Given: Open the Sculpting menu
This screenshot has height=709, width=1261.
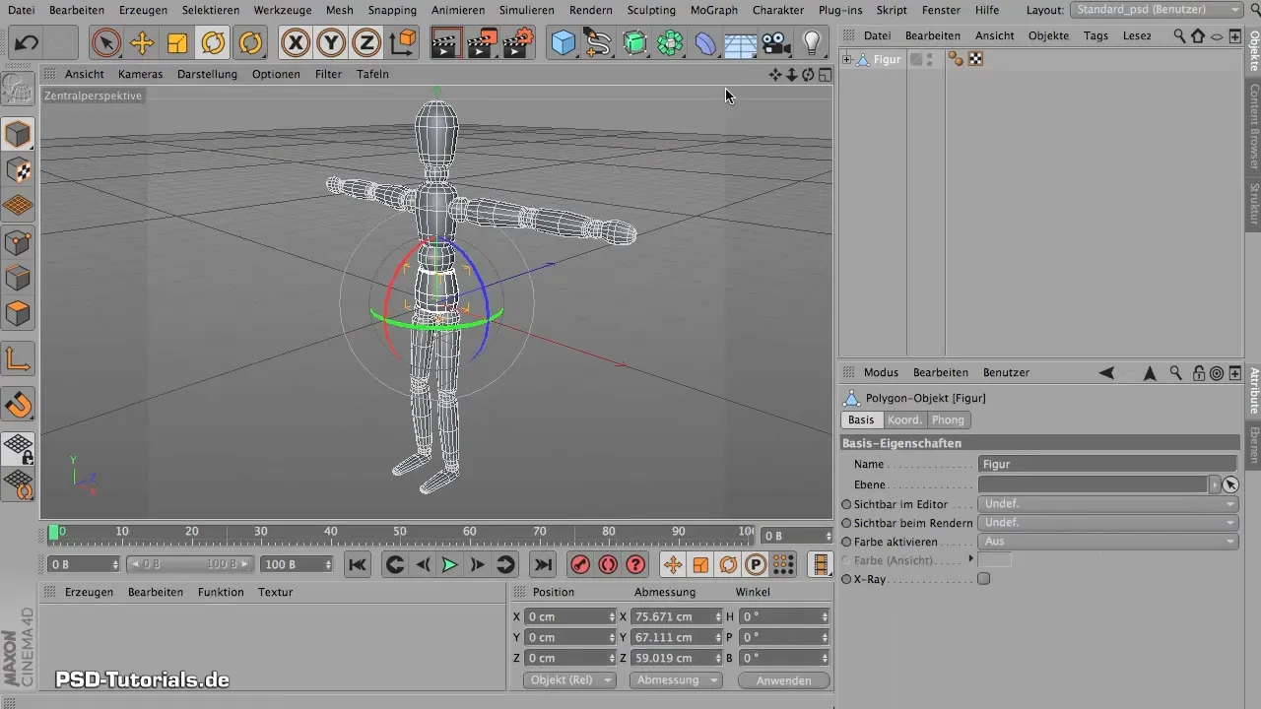Looking at the screenshot, I should (x=651, y=10).
